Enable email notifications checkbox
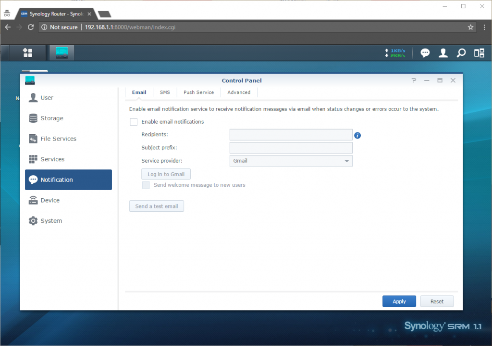Image resolution: width=492 pixels, height=346 pixels. tap(134, 122)
